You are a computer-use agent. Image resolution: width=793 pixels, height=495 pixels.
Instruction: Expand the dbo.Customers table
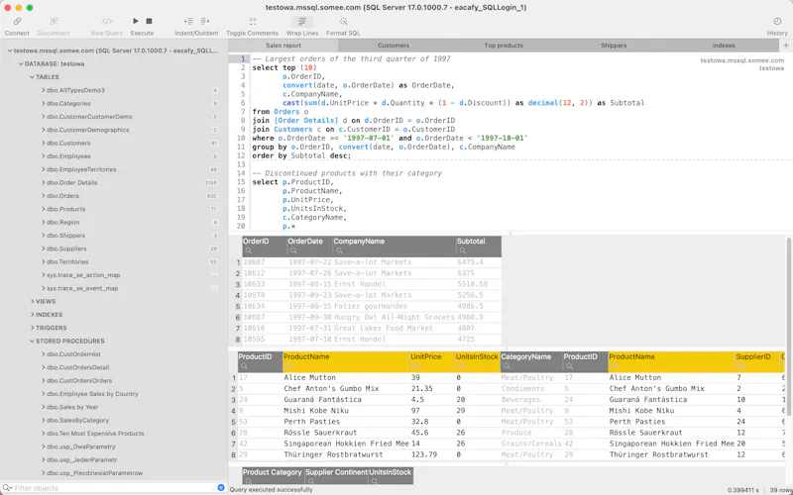coord(44,143)
